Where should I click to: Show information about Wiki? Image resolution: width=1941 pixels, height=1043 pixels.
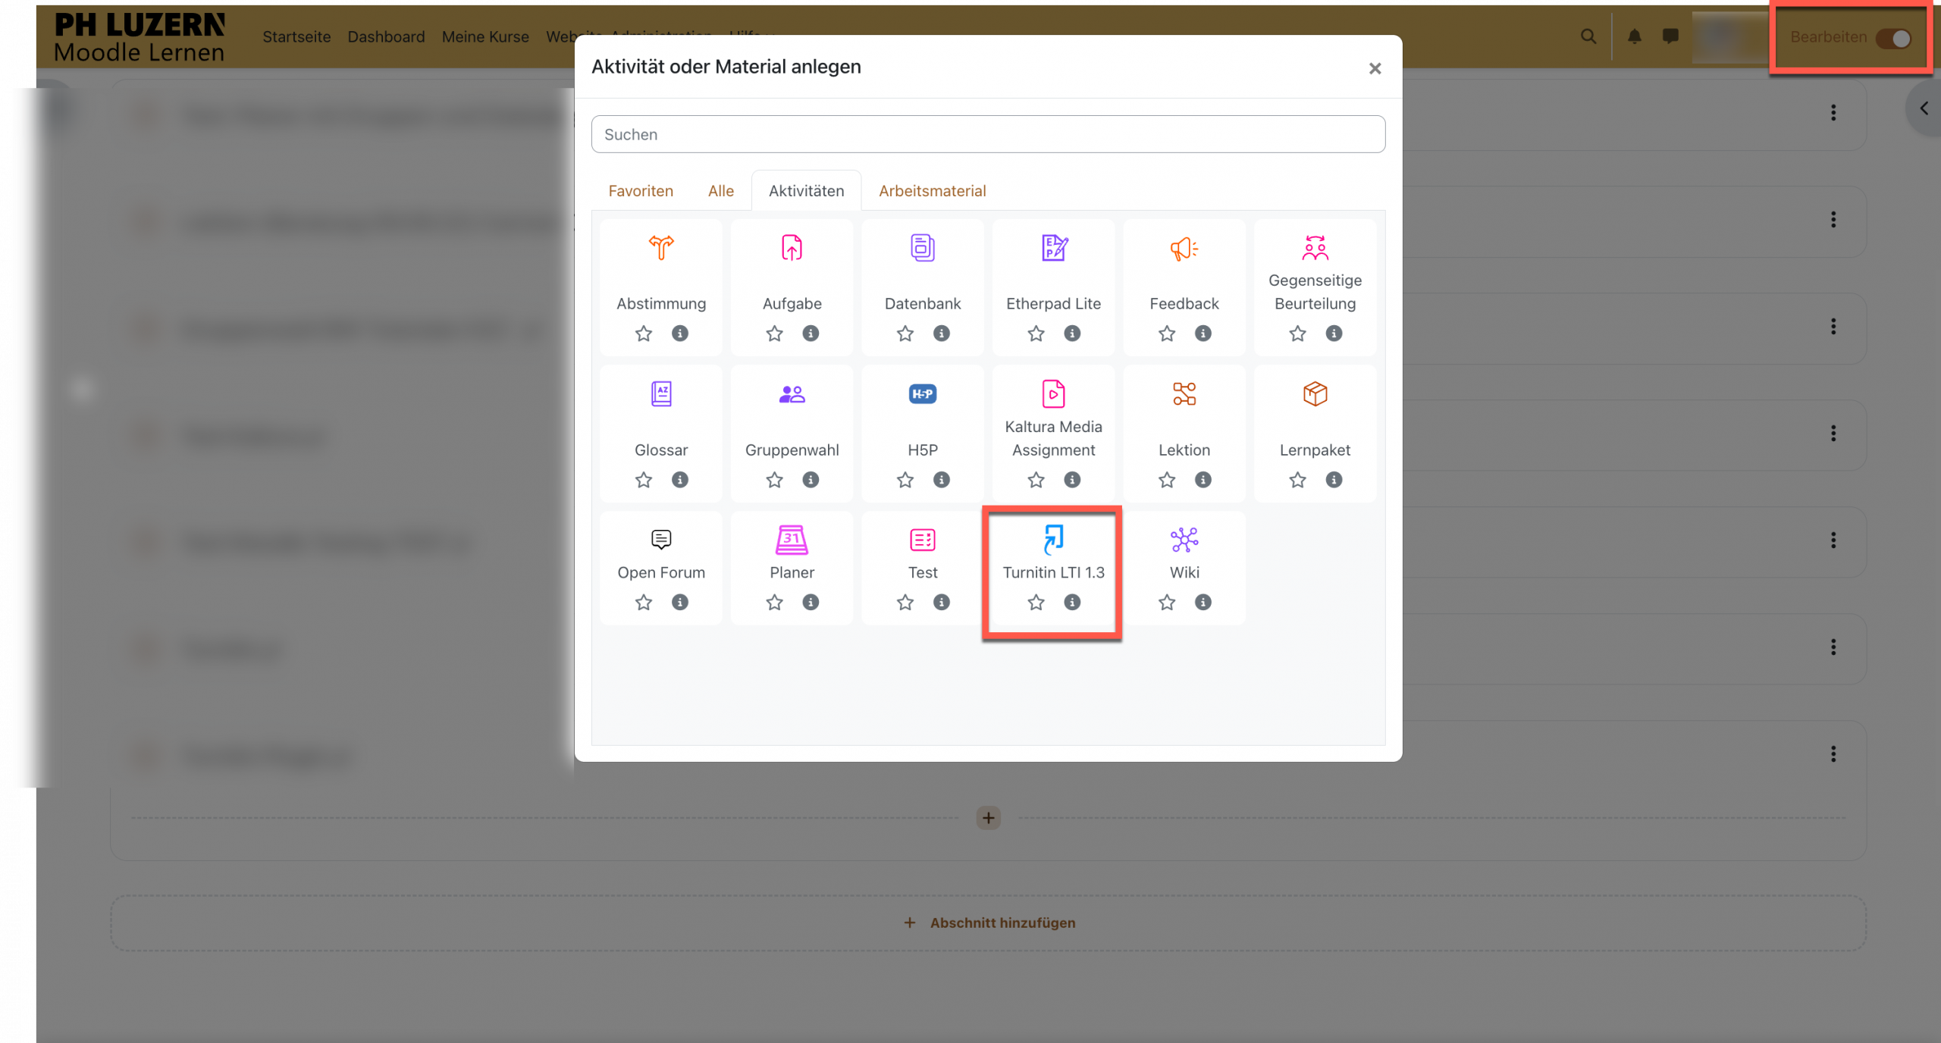click(x=1203, y=603)
